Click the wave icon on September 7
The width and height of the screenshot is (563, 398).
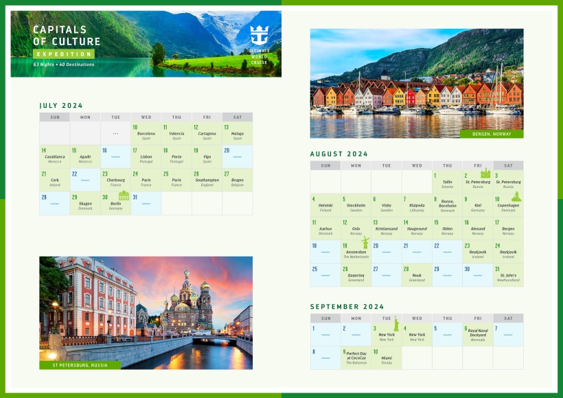tap(509, 335)
